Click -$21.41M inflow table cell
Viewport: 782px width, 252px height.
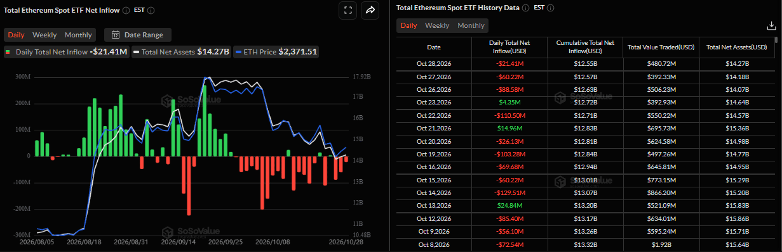pos(509,64)
